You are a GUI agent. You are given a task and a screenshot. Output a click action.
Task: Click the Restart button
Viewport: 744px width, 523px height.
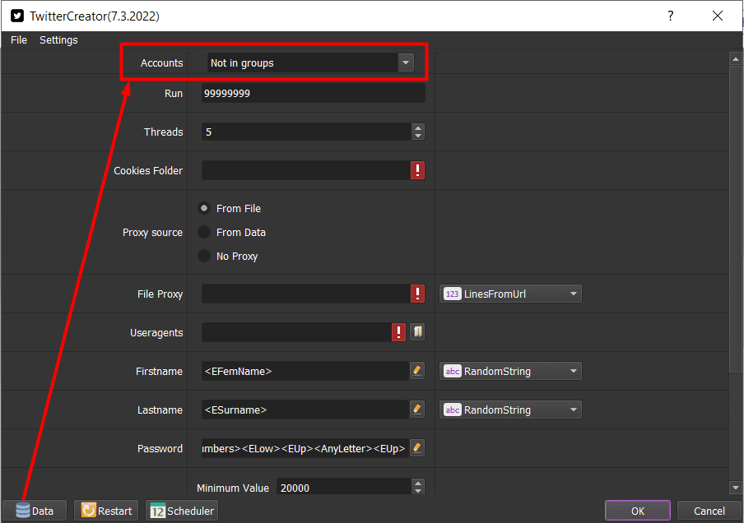pyautogui.click(x=106, y=511)
